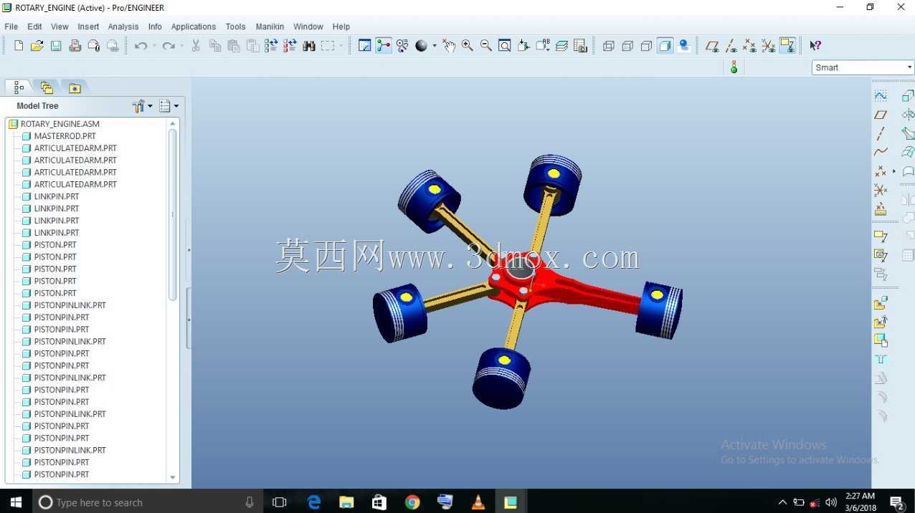915x513 pixels.
Task: Open the Insert menu
Action: tap(88, 27)
